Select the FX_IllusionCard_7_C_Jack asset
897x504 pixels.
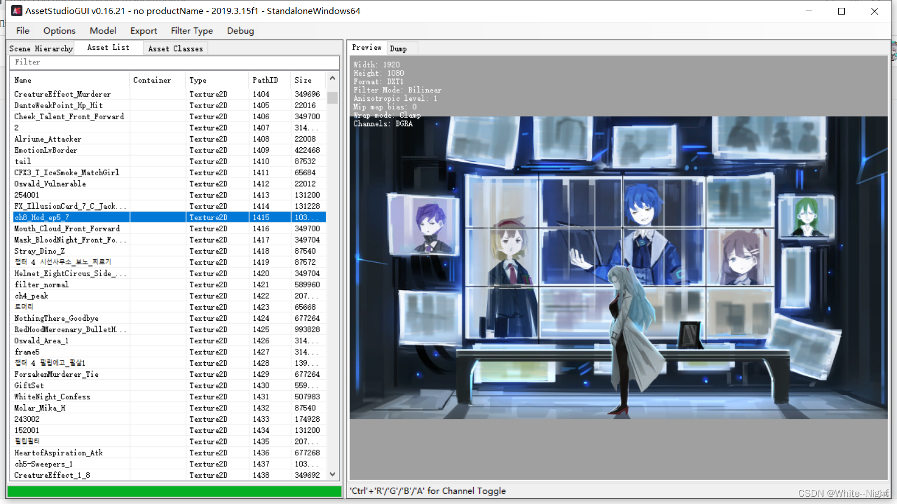click(x=169, y=206)
